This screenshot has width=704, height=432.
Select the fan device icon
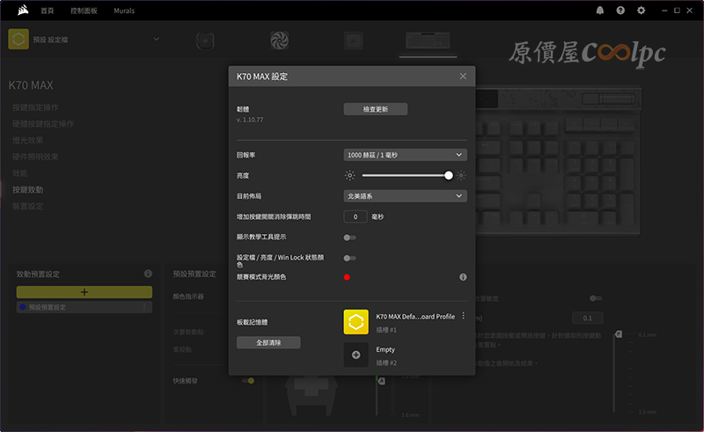tap(279, 40)
